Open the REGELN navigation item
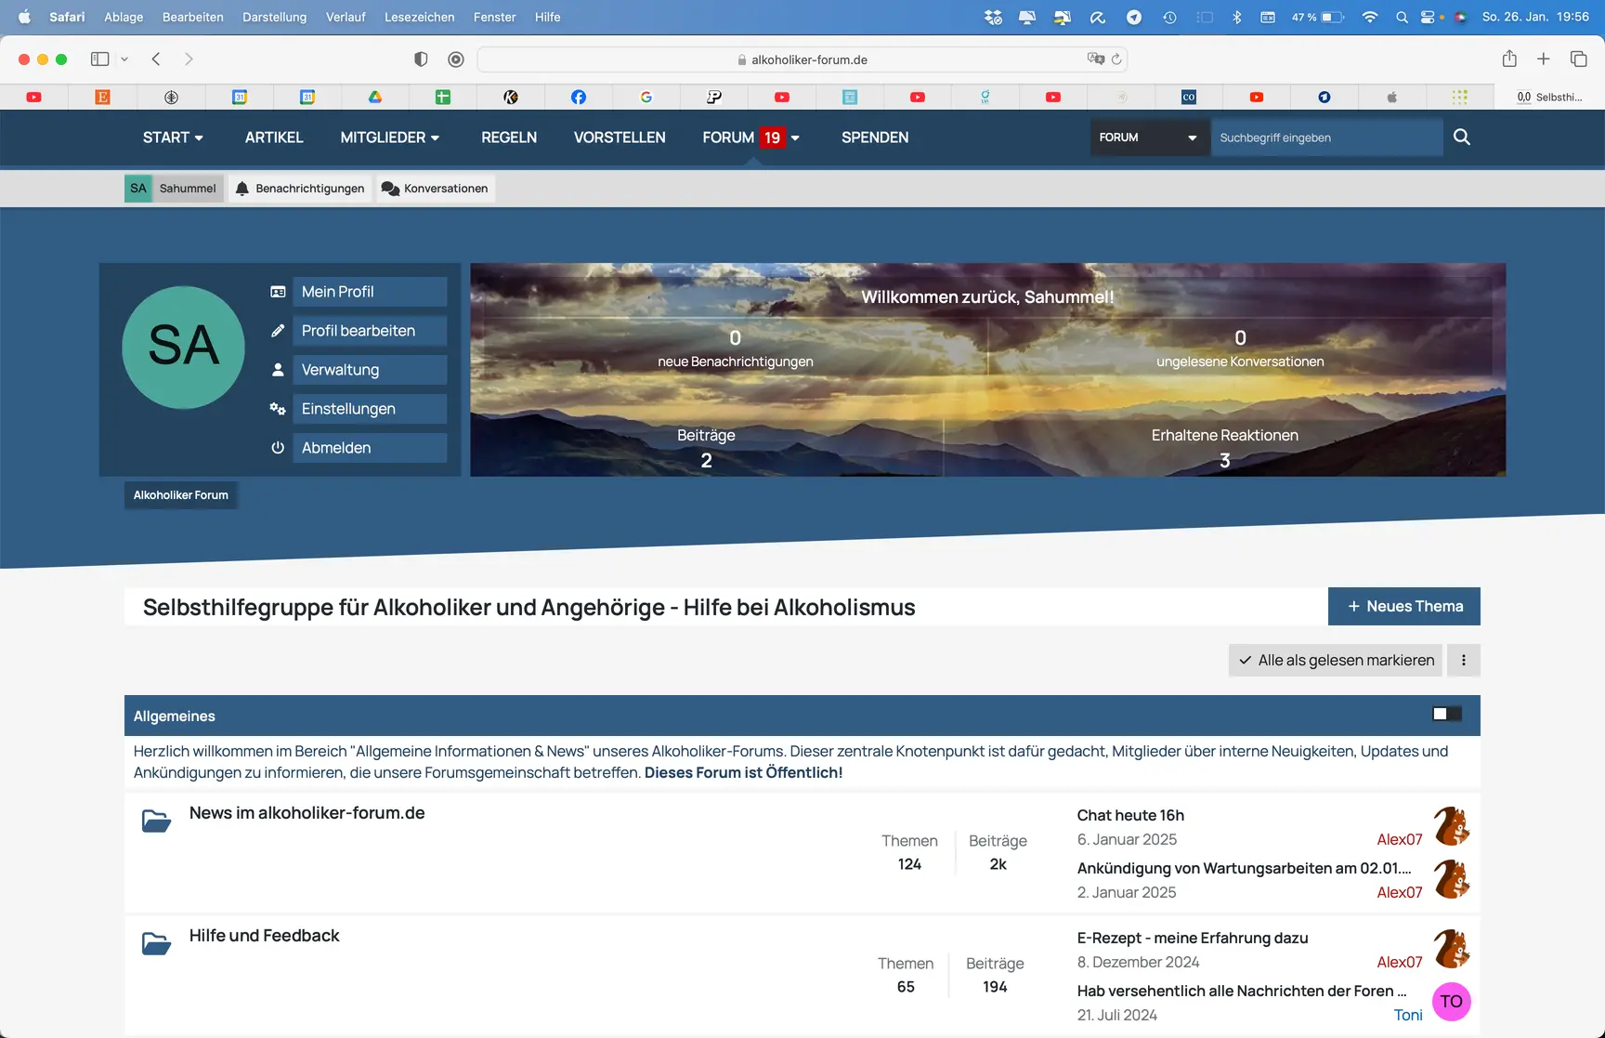 click(x=508, y=138)
